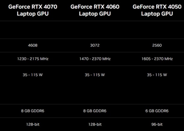Select the RTX 4060 35 - 115 W cell
The height and width of the screenshot is (131, 184).
(x=95, y=75)
